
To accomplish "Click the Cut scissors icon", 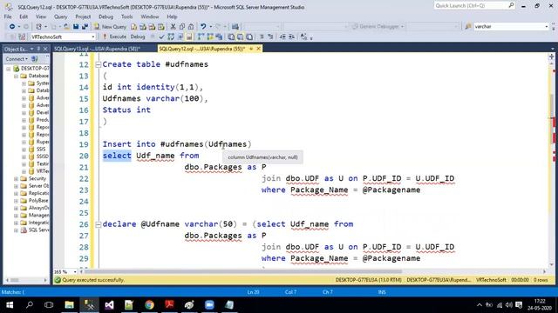I will point(173,27).
